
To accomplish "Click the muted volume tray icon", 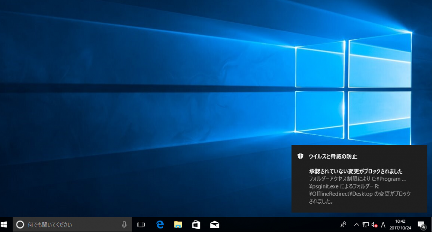I will 374,225.
